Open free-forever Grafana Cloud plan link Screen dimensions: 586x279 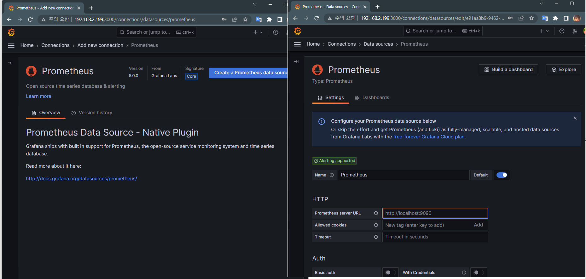click(x=429, y=137)
